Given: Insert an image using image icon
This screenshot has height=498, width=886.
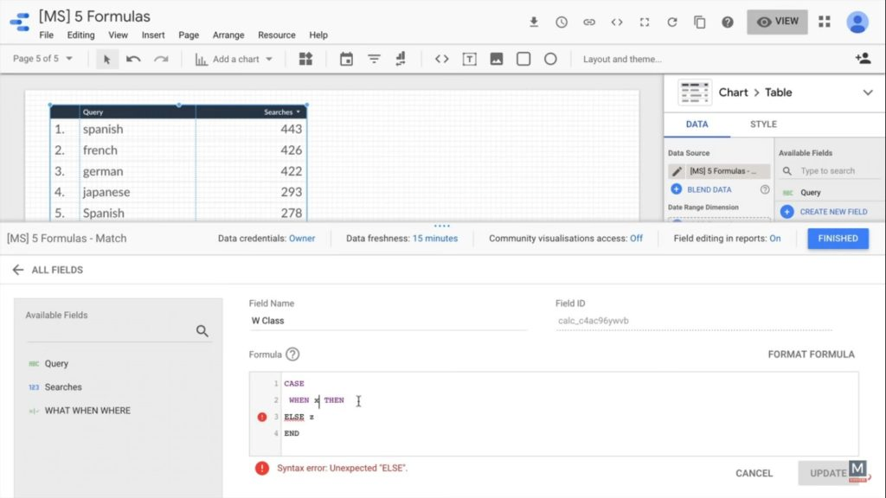Looking at the screenshot, I should point(497,59).
